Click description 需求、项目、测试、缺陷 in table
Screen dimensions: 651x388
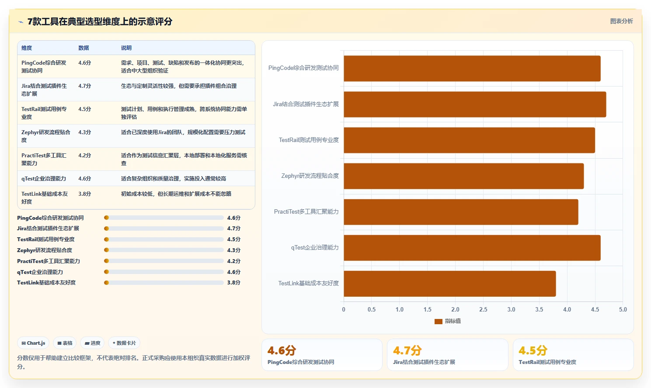(183, 66)
